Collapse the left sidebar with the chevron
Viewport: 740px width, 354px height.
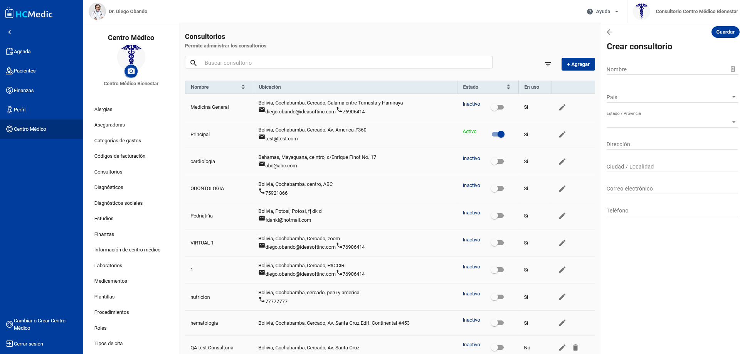pyautogui.click(x=10, y=32)
